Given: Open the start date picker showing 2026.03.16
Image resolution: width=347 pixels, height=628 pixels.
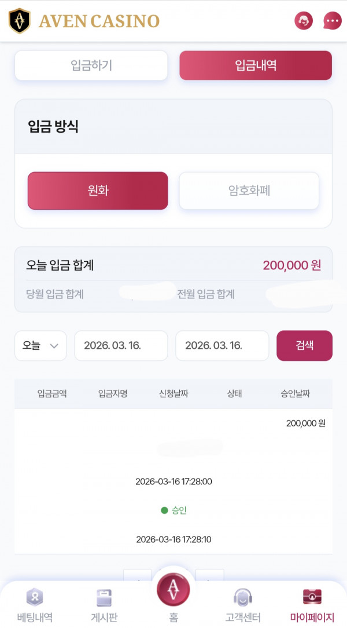Looking at the screenshot, I should point(121,345).
